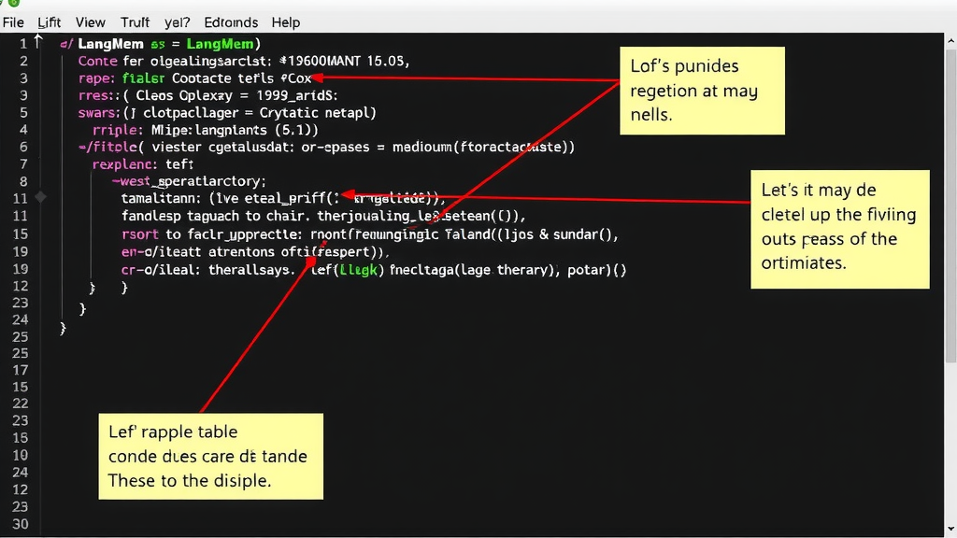Click the scrollbar up-arrow at top right
The image size is (957, 538).
951,40
